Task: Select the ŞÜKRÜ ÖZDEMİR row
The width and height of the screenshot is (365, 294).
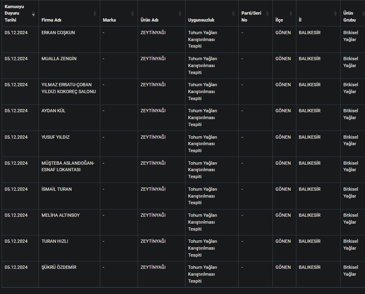Action: click(x=184, y=274)
